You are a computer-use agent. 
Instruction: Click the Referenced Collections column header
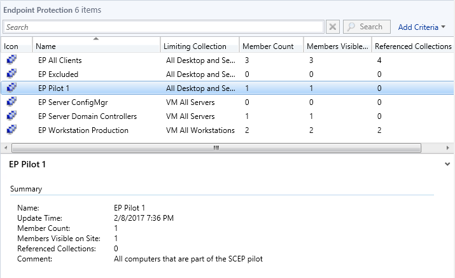tap(412, 46)
